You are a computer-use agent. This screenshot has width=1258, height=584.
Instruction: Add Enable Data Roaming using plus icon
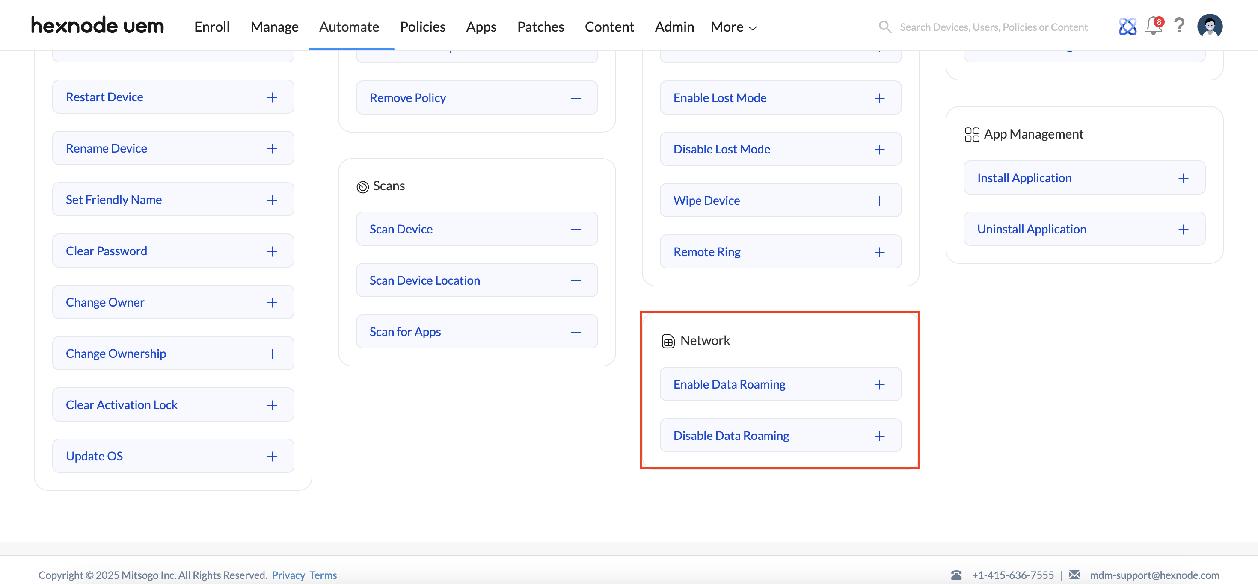(x=879, y=385)
